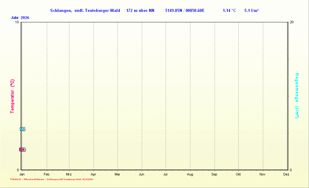
Task: Click the Temperatur (°C) axis title
Action: pyautogui.click(x=13, y=96)
